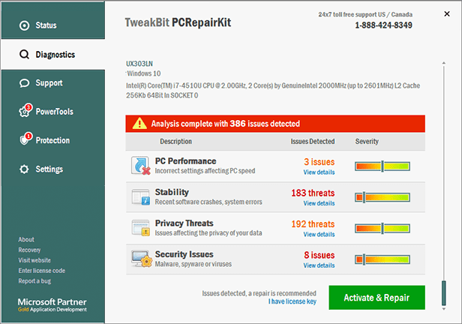Click the Report a bug link
The width and height of the screenshot is (462, 324).
click(34, 281)
